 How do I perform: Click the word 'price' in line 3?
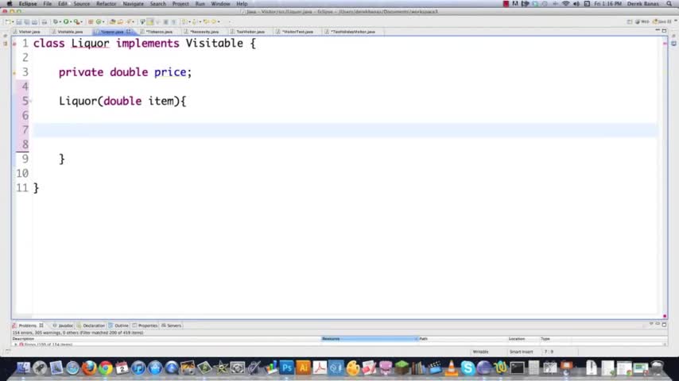[x=170, y=72]
